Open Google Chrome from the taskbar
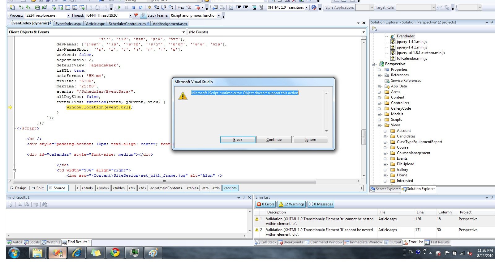The image size is (495, 278). pyautogui.click(x=115, y=253)
